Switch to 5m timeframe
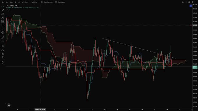The image size is (198, 111). (7, 2)
